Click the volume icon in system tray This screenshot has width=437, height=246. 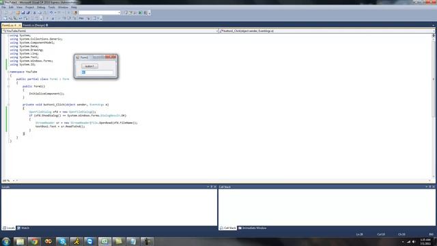coord(414,241)
